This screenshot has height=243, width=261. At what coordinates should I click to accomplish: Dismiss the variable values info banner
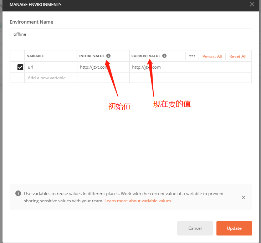[244, 197]
